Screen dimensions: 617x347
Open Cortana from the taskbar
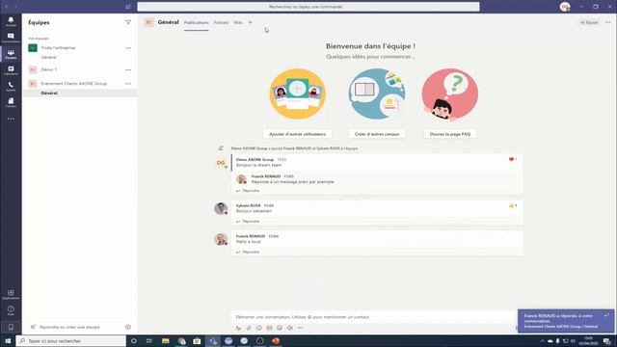[134, 341]
